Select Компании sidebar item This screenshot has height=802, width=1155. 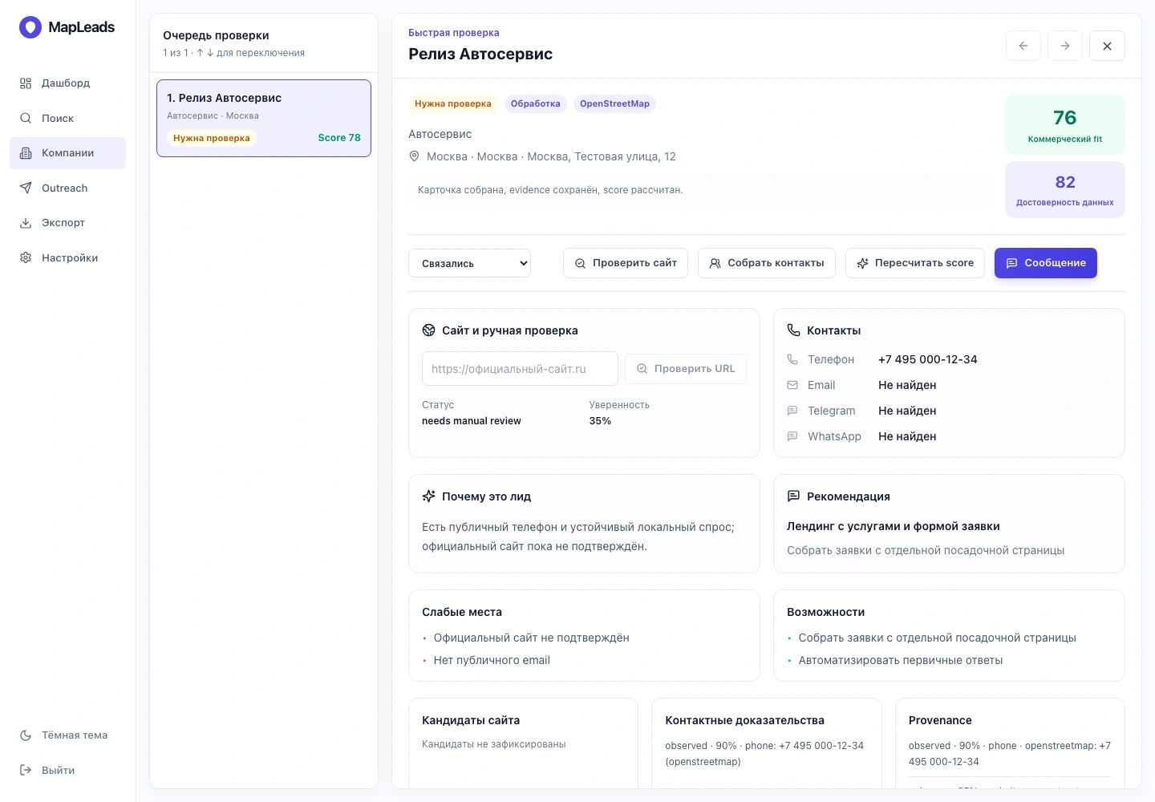pyautogui.click(x=67, y=153)
